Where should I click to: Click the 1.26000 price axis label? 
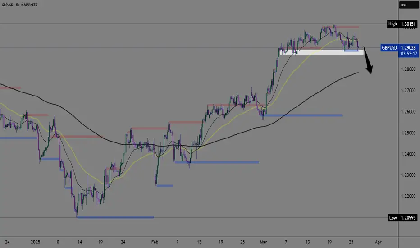(x=408, y=111)
